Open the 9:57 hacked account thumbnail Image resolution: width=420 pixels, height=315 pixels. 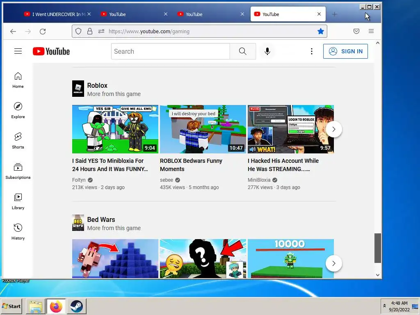coord(291,129)
